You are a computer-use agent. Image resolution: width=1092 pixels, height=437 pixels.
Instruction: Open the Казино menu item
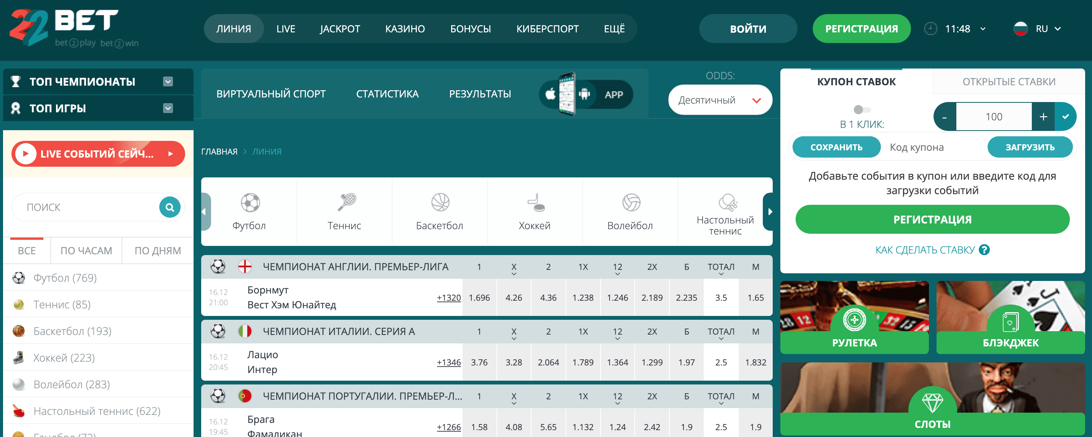[x=405, y=29]
